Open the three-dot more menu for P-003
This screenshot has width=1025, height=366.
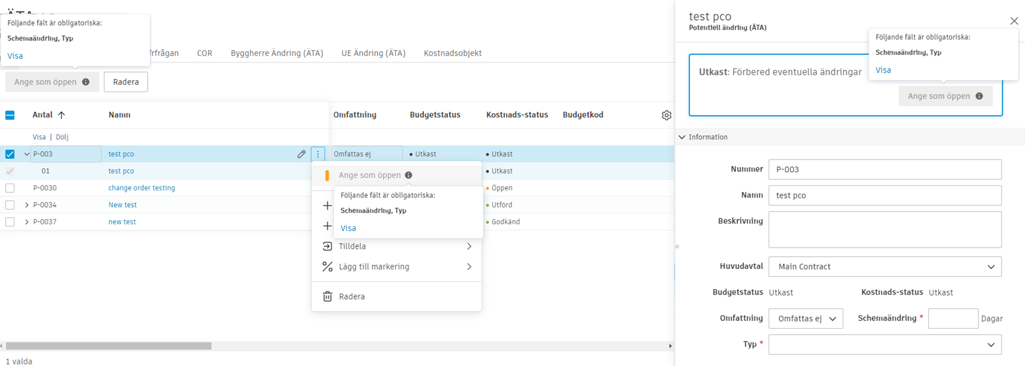click(x=318, y=154)
